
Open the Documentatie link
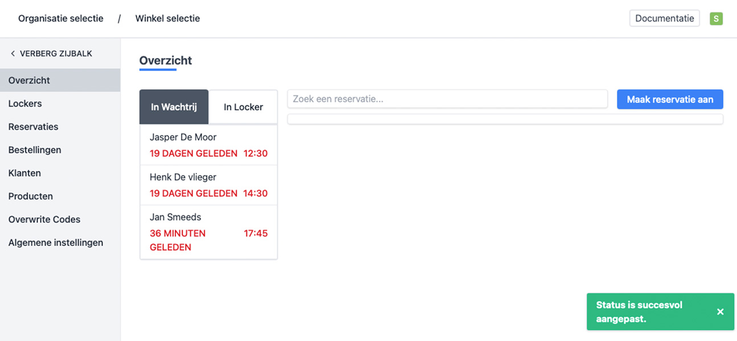click(x=664, y=18)
